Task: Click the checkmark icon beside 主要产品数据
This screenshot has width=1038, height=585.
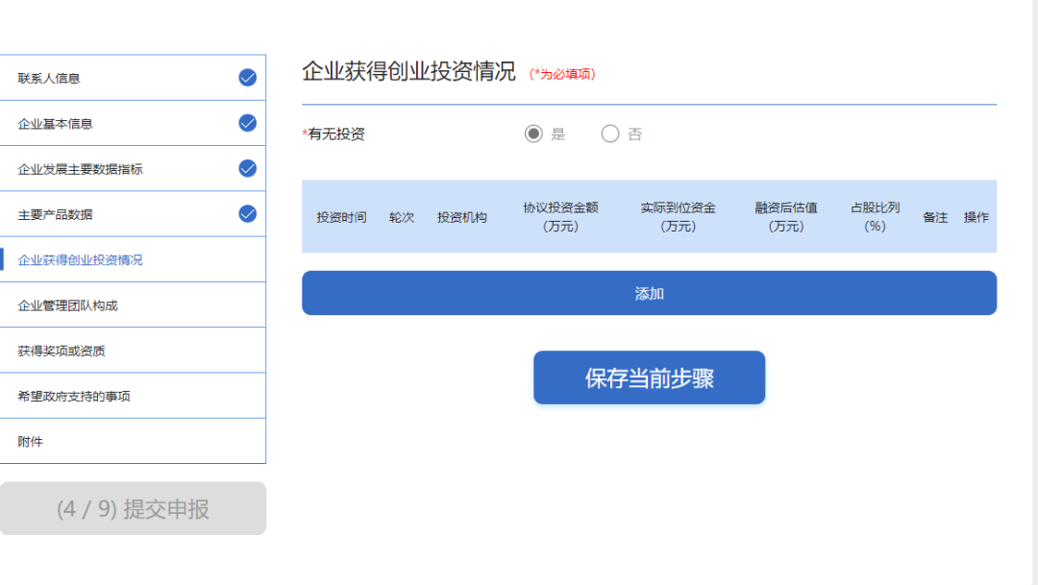Action: [247, 213]
